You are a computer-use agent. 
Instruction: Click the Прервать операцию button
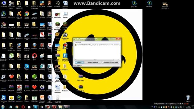point(93,63)
